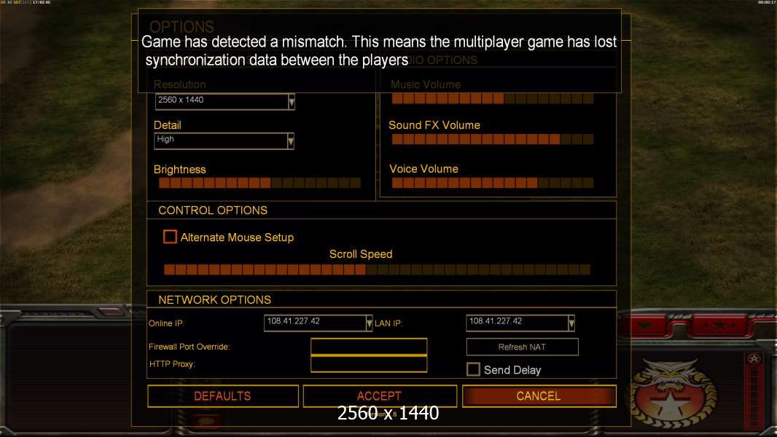Click the "Firewall Port Override:" label
Image resolution: width=777 pixels, height=437 pixels.
coord(190,347)
